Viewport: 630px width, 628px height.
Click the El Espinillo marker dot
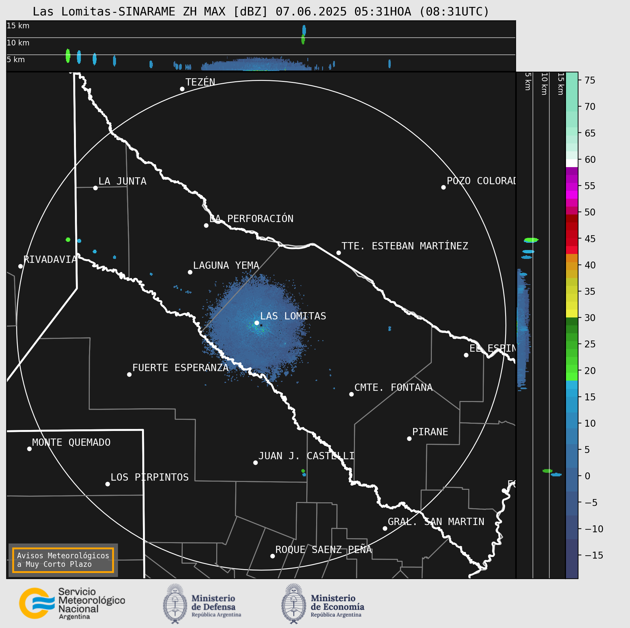coord(466,355)
